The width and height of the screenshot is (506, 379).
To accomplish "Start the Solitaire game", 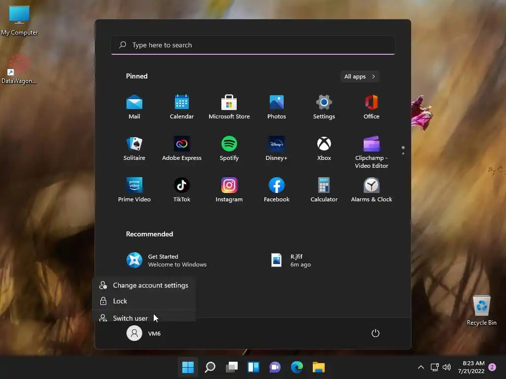I will [134, 149].
